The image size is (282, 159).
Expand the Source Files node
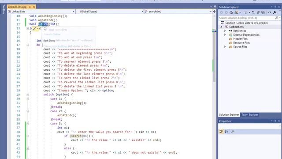tap(225, 47)
